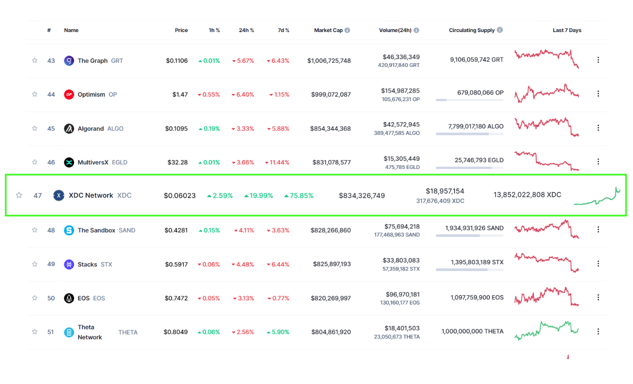Viewport: 633px width, 384px height.
Task: Click MultiversX circulating supply progress bar
Action: [470, 168]
